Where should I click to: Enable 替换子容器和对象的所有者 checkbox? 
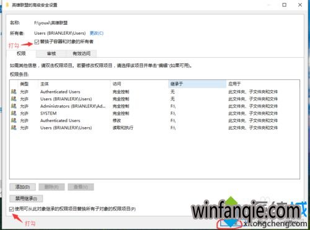[37, 42]
